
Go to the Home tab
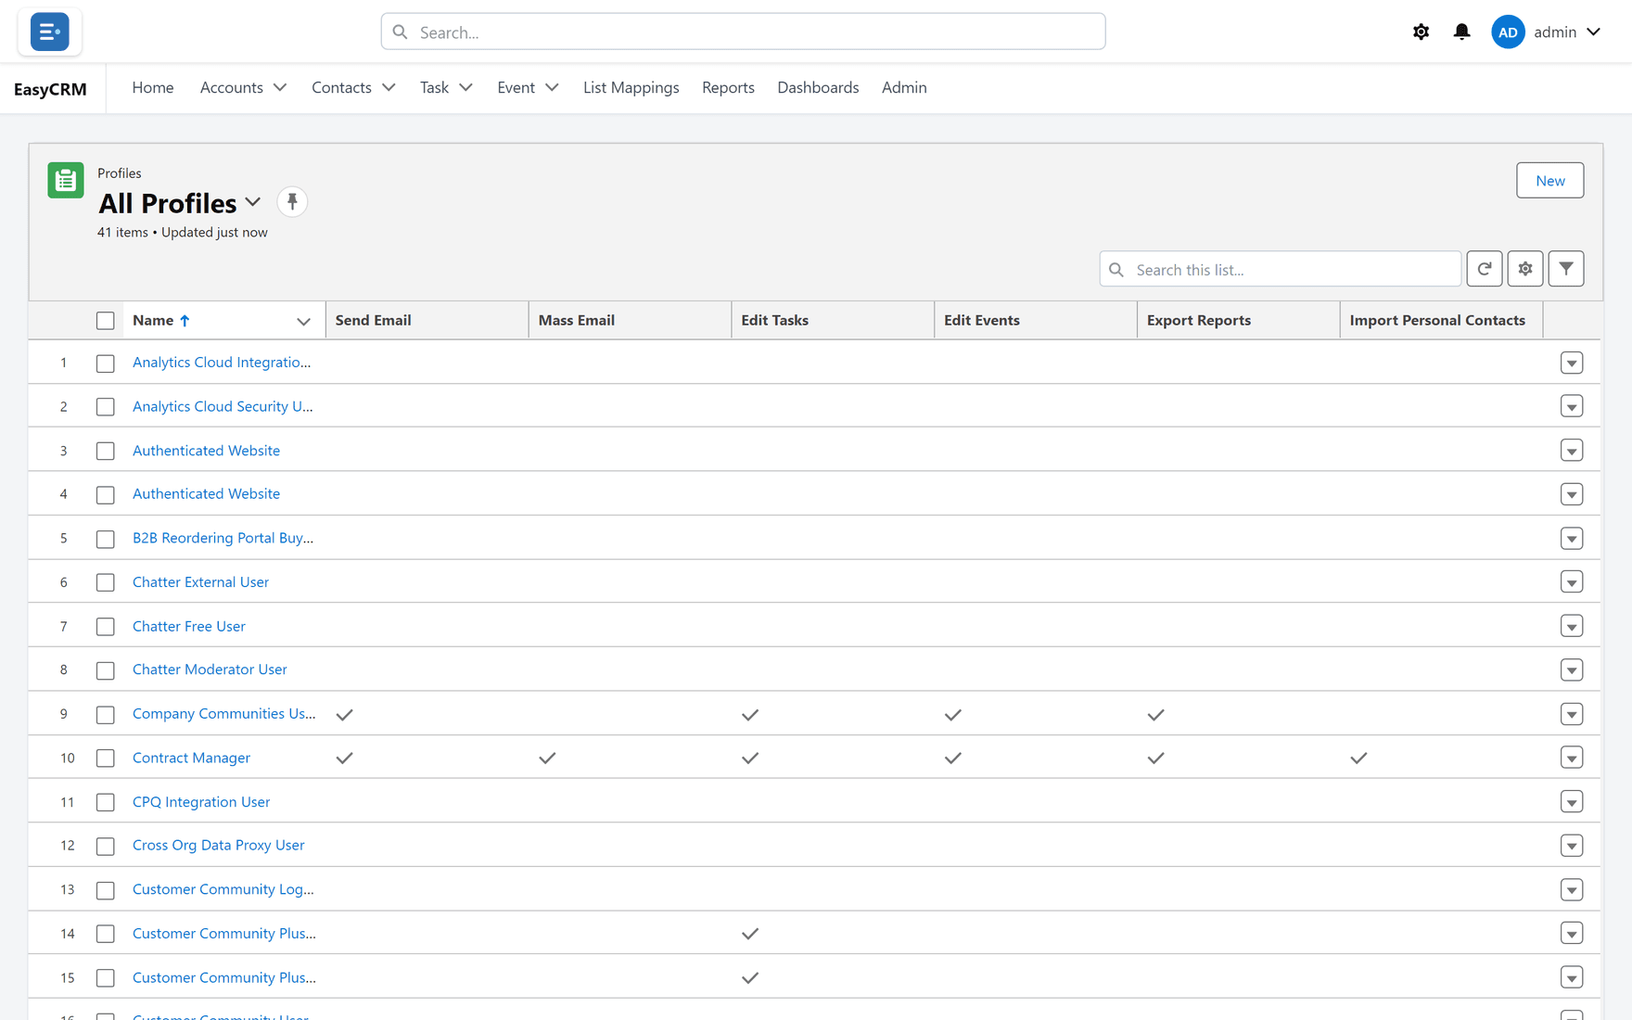[153, 87]
